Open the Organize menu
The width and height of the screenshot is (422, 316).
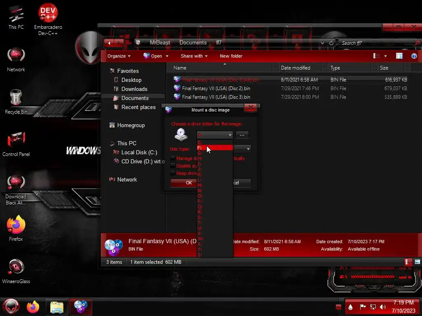(x=119, y=56)
